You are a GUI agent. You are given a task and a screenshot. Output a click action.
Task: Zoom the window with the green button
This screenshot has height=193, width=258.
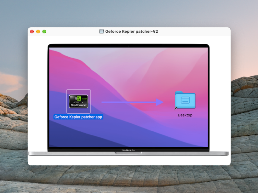coord(44,31)
